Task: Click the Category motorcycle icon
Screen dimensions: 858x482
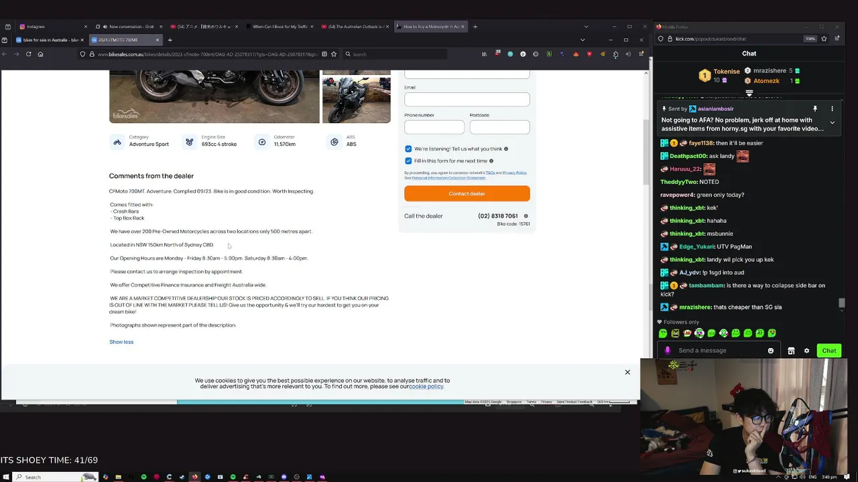Action: click(117, 142)
